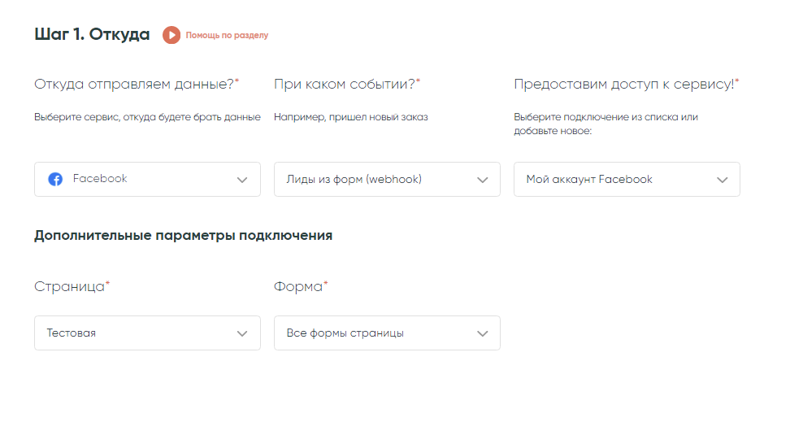
Task: Open the "Помощь по разделу" help link
Action: [227, 36]
